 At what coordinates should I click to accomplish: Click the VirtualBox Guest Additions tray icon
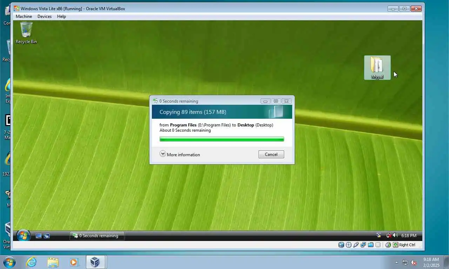click(x=378, y=235)
